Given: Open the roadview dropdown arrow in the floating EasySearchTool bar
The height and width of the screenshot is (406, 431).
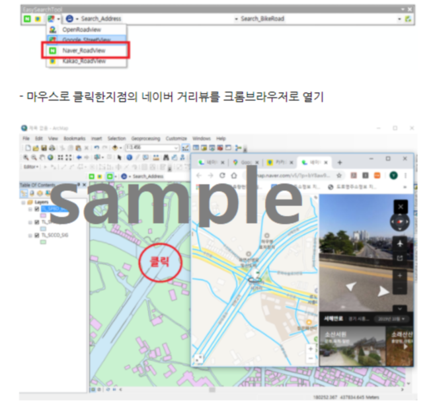Looking at the screenshot, I should click(x=58, y=19).
